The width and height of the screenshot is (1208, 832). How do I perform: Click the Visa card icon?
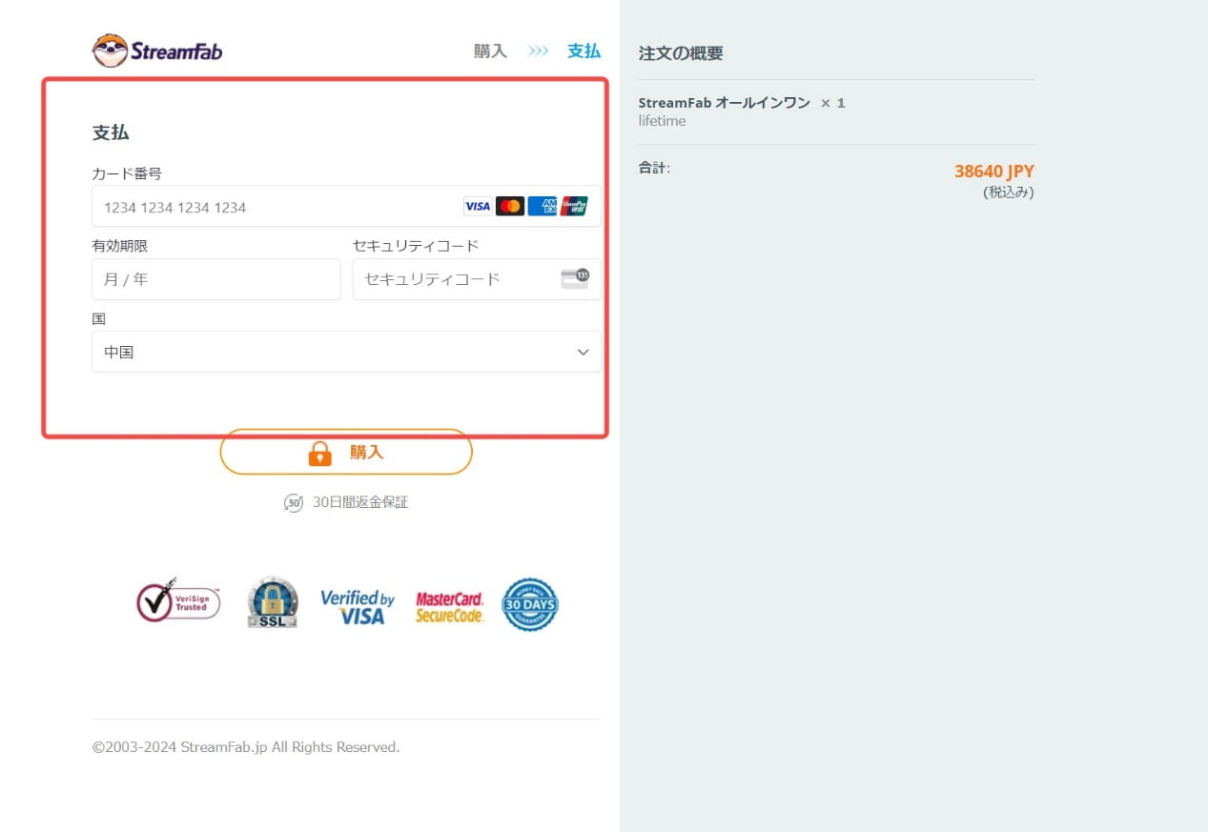pyautogui.click(x=478, y=206)
